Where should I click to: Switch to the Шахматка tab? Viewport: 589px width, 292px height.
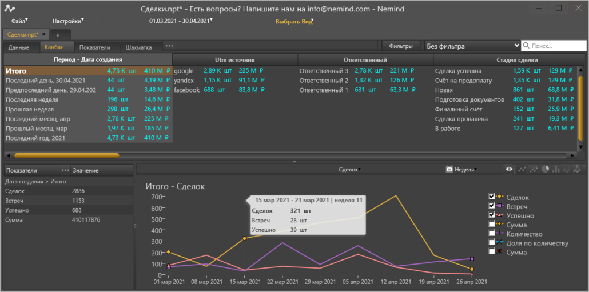coord(138,47)
